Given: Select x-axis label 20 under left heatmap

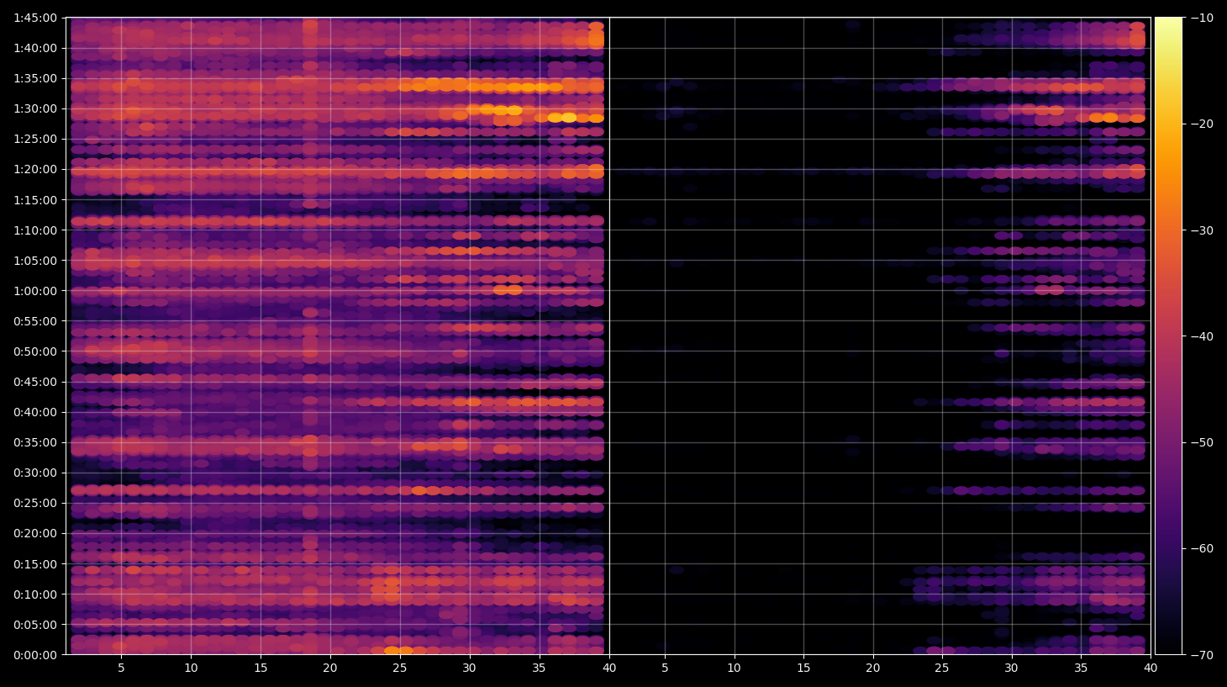Looking at the screenshot, I should click(330, 669).
